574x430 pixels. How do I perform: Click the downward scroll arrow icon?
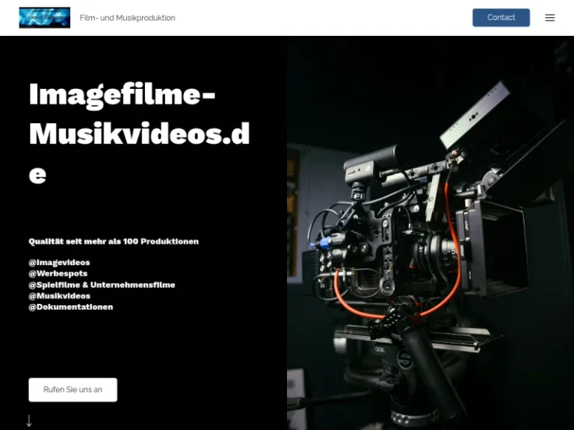click(x=29, y=420)
